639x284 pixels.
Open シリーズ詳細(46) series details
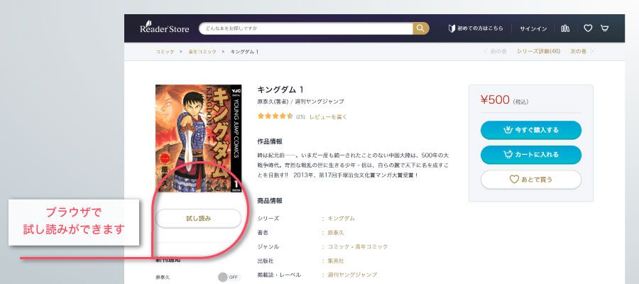click(x=538, y=51)
